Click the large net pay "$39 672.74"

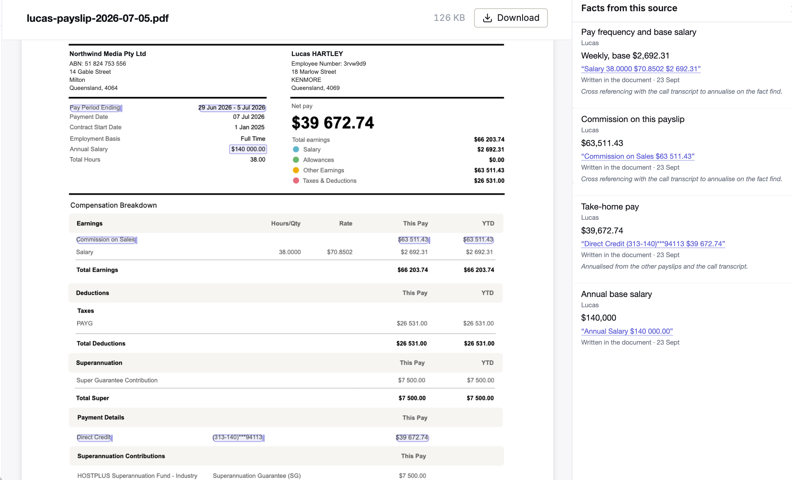[333, 123]
